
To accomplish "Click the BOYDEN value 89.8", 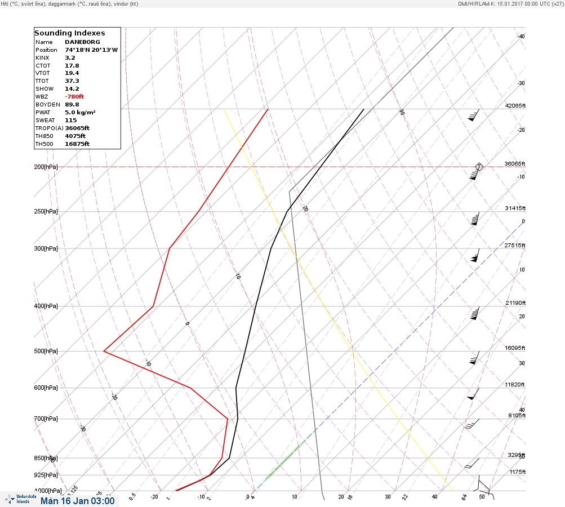I will click(72, 105).
